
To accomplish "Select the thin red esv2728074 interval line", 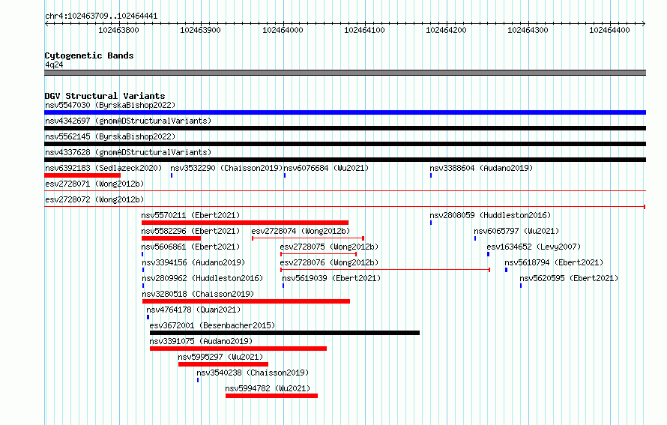I will [308, 238].
